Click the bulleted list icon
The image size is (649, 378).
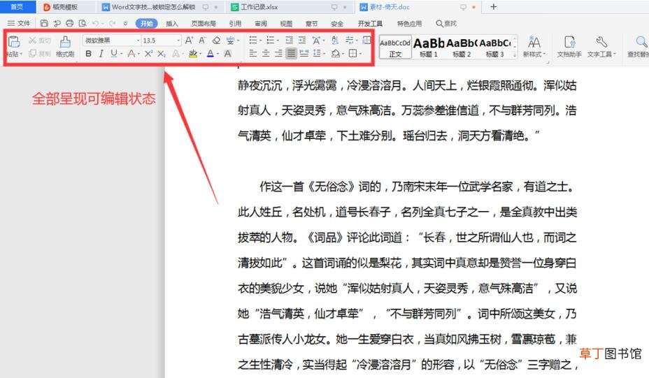[x=252, y=40]
